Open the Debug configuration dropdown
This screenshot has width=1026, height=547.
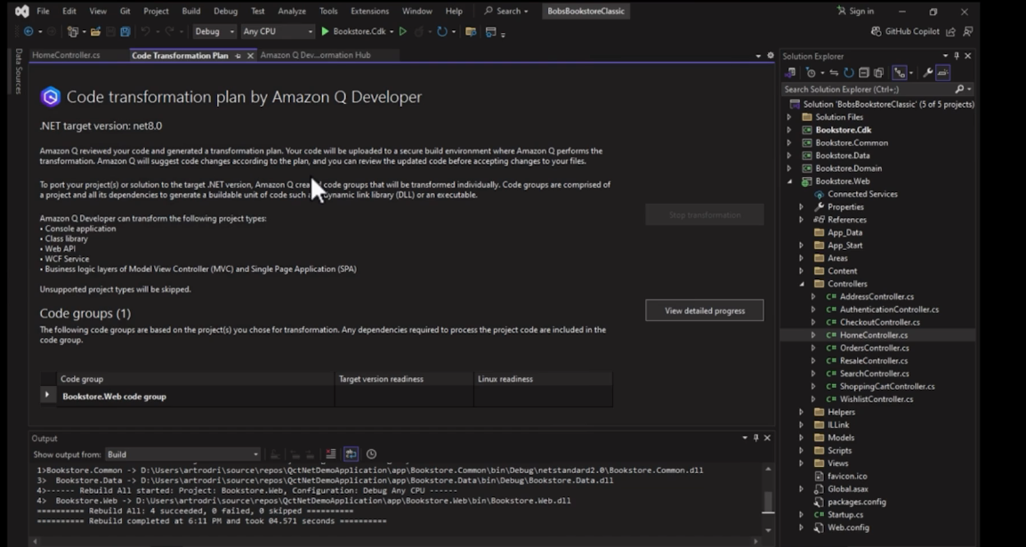214,31
